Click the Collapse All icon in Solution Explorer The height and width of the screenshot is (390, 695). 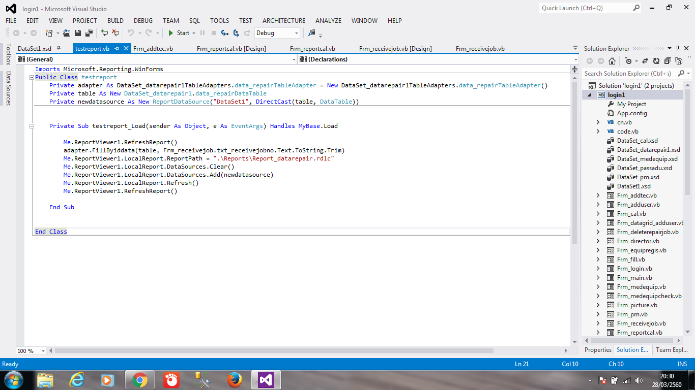[x=668, y=61]
